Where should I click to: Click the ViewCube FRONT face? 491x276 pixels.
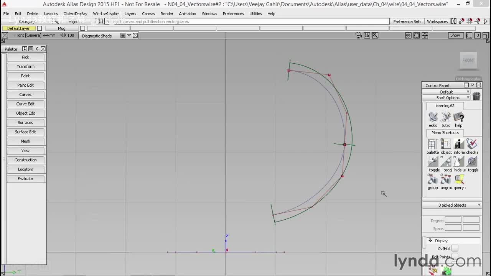[468, 60]
